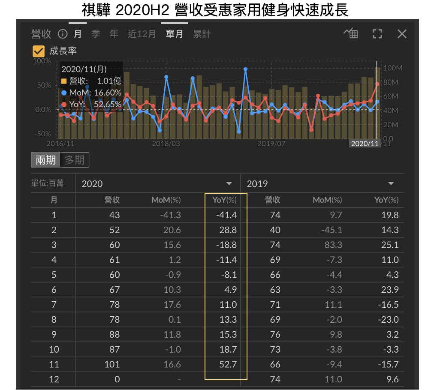Expand panel with the fullscreen icon
The image size is (434, 390).
[x=377, y=34]
